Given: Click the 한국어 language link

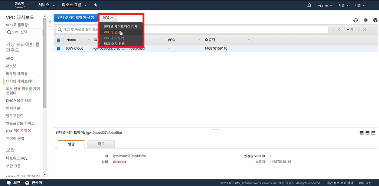Looking at the screenshot, I should 37,183.
